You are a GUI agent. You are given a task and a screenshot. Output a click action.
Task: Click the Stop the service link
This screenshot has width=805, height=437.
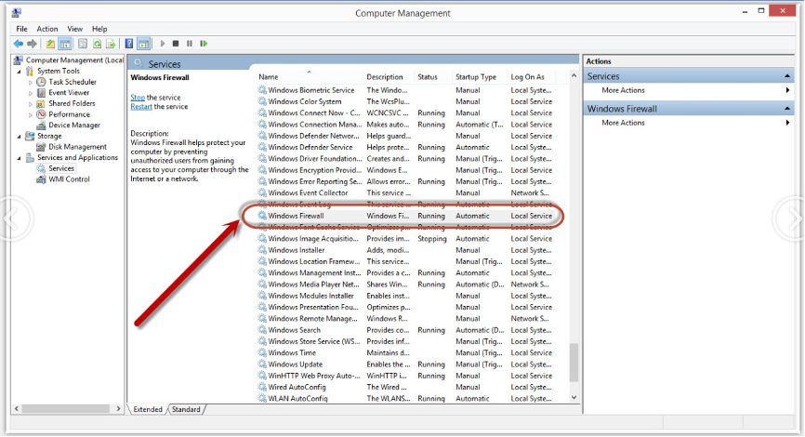(x=138, y=98)
